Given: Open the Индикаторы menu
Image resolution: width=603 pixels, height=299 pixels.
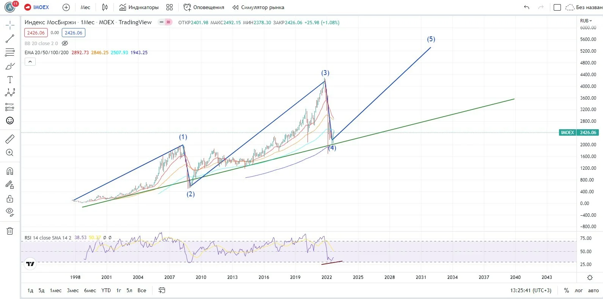Looking at the screenshot, I should tap(139, 7).
